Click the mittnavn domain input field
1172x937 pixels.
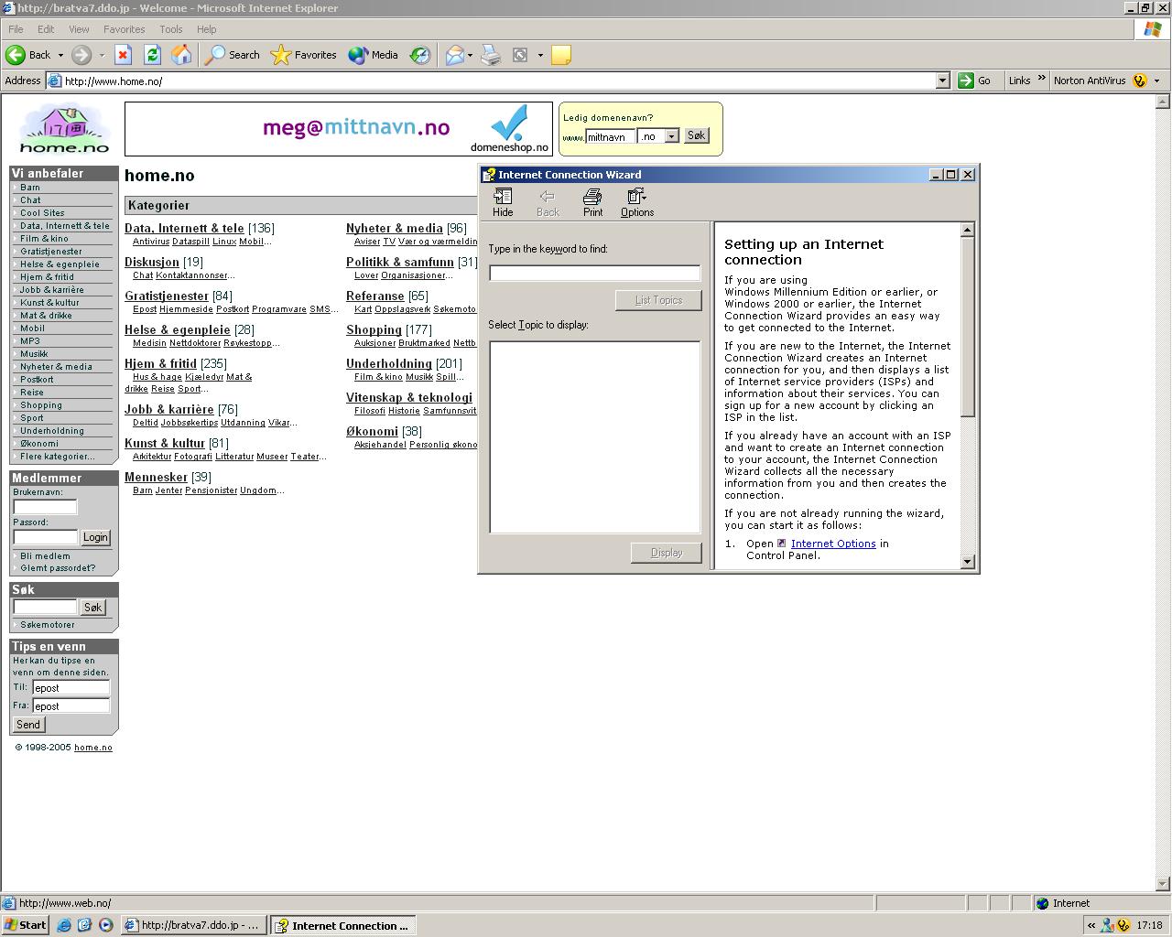coord(610,137)
